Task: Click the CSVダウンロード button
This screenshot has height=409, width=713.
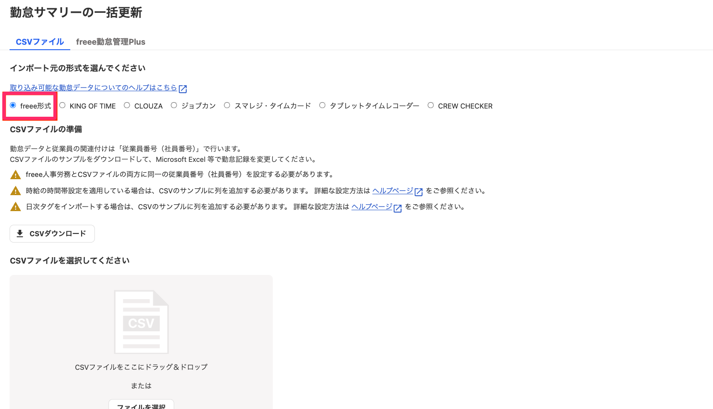Action: pos(52,233)
